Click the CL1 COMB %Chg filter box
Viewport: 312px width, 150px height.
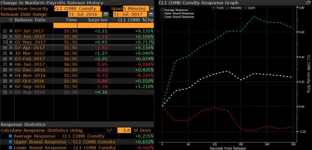pyautogui.click(x=131, y=26)
